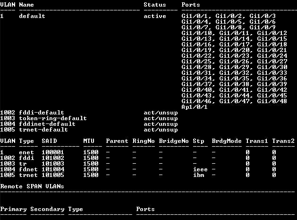Image resolution: width=297 pixels, height=220 pixels.
Task: Click the 'BridgeNo' column header
Action: coord(174,141)
